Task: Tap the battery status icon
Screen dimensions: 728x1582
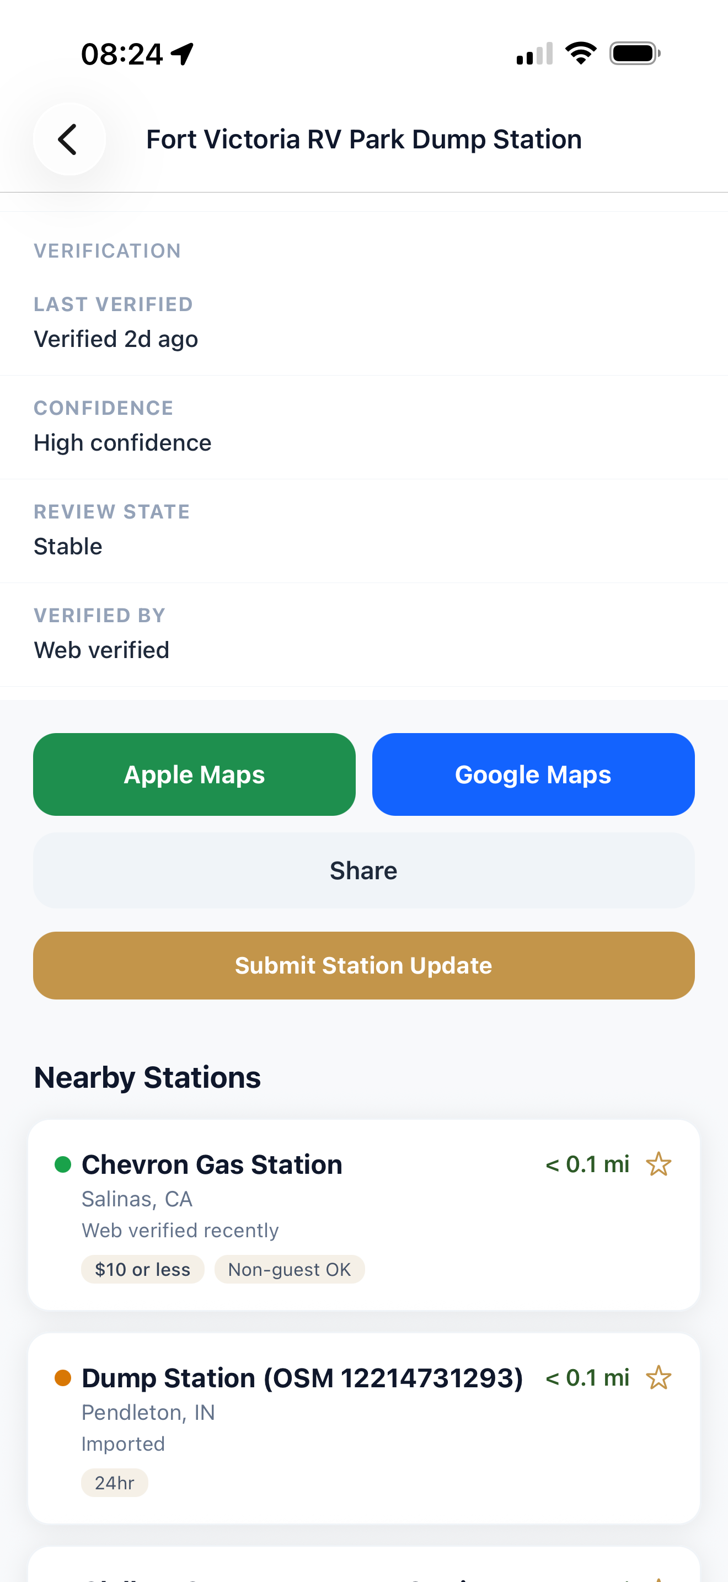Action: coord(635,54)
